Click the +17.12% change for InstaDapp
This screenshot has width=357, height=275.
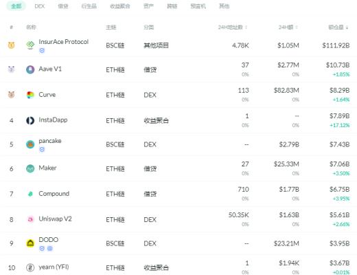pos(340,125)
